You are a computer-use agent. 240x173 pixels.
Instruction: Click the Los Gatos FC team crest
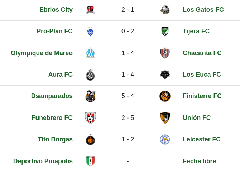pos(165,10)
